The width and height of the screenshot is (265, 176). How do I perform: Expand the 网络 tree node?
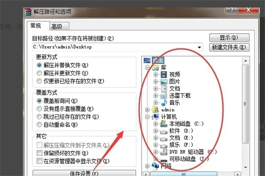(147, 166)
